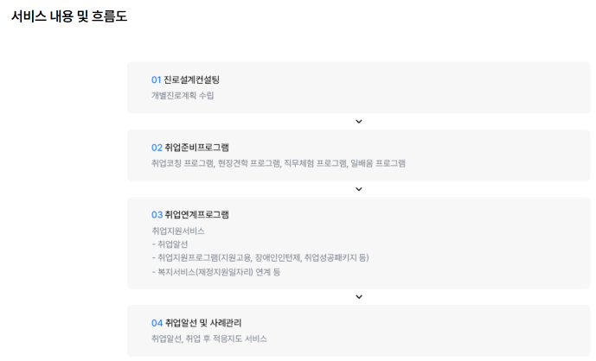The image size is (596, 361).
Task: Select the 서비스 내용 및 흐름도 heading
Action: coord(69,16)
